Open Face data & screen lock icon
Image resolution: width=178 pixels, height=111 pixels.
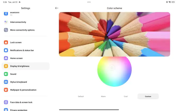tap(6, 102)
